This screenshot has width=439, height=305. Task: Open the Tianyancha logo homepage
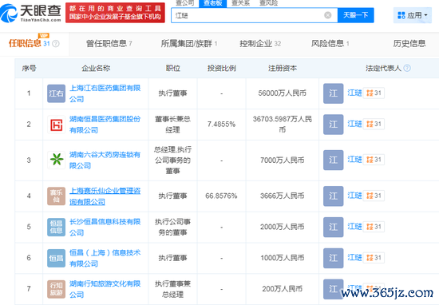[x=31, y=13]
